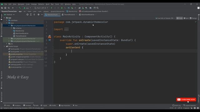Click the Open file toolbar icon
This screenshot has height=112, width=200.
tap(2, 8)
